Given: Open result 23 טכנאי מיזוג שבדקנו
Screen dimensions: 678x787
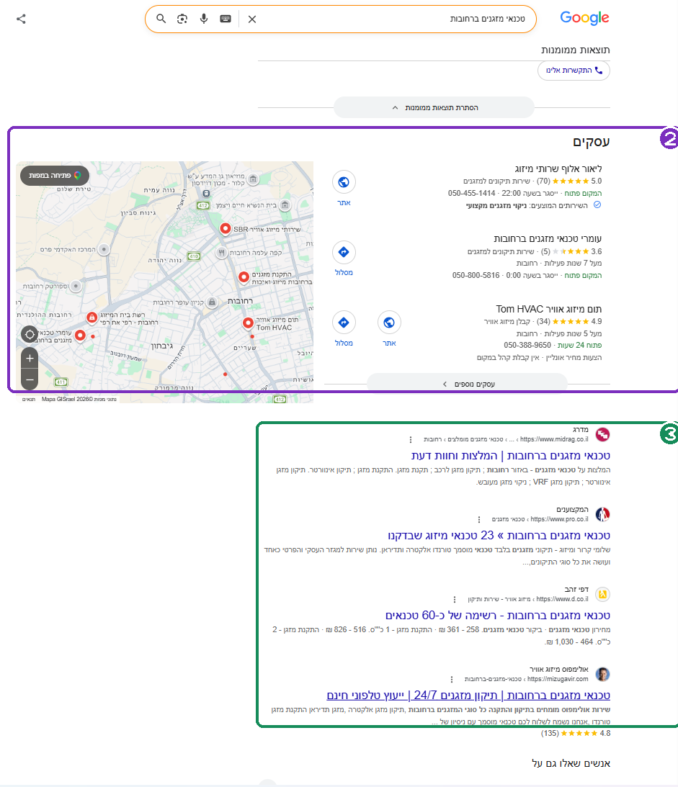Looking at the screenshot, I should click(x=499, y=536).
